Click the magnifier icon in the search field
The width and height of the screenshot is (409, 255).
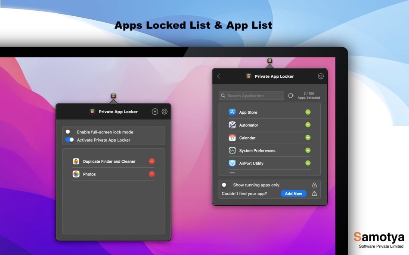(223, 96)
